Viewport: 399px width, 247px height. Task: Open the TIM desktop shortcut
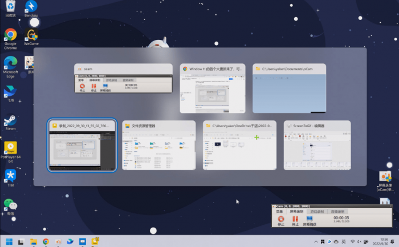[x=10, y=178]
